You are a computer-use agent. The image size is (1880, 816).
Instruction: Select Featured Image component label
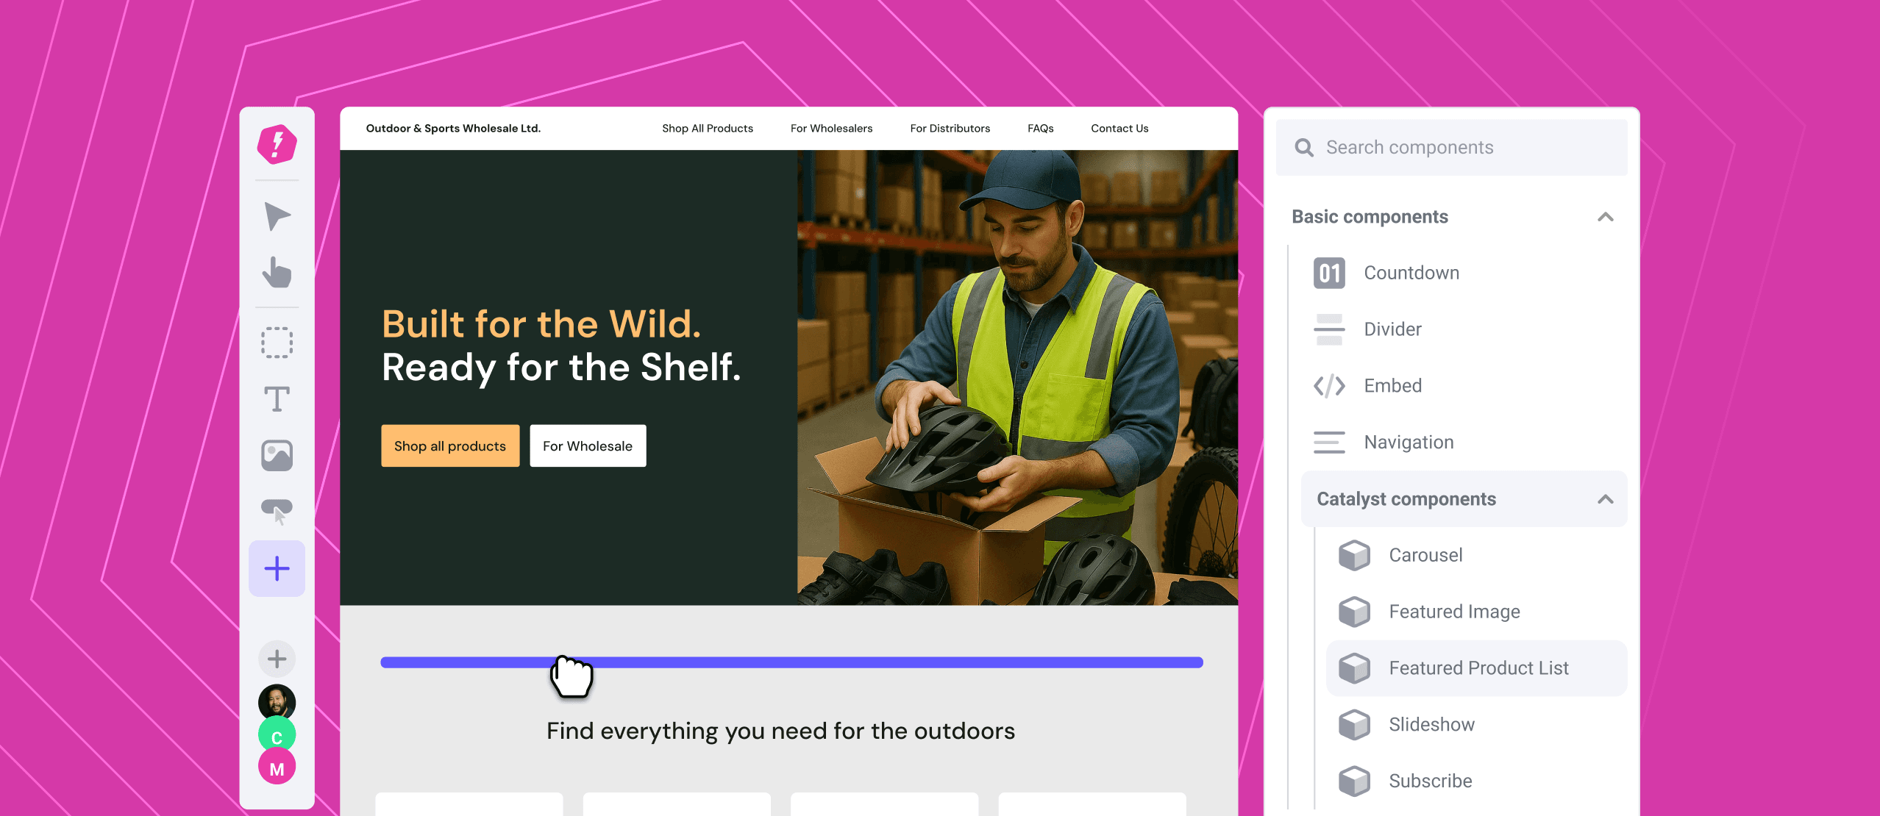tap(1454, 612)
